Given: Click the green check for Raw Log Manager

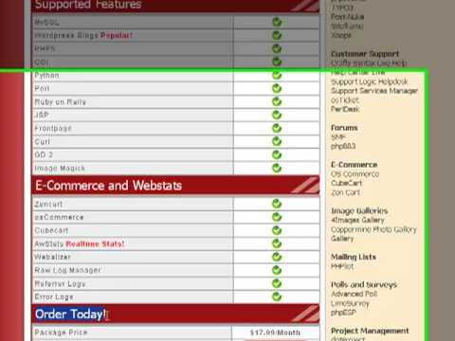Looking at the screenshot, I should 277,270.
